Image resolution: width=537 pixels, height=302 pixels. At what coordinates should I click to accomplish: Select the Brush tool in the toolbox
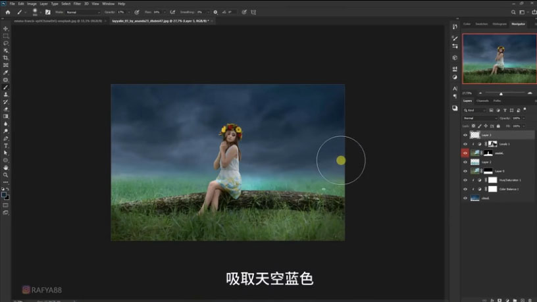(x=6, y=88)
